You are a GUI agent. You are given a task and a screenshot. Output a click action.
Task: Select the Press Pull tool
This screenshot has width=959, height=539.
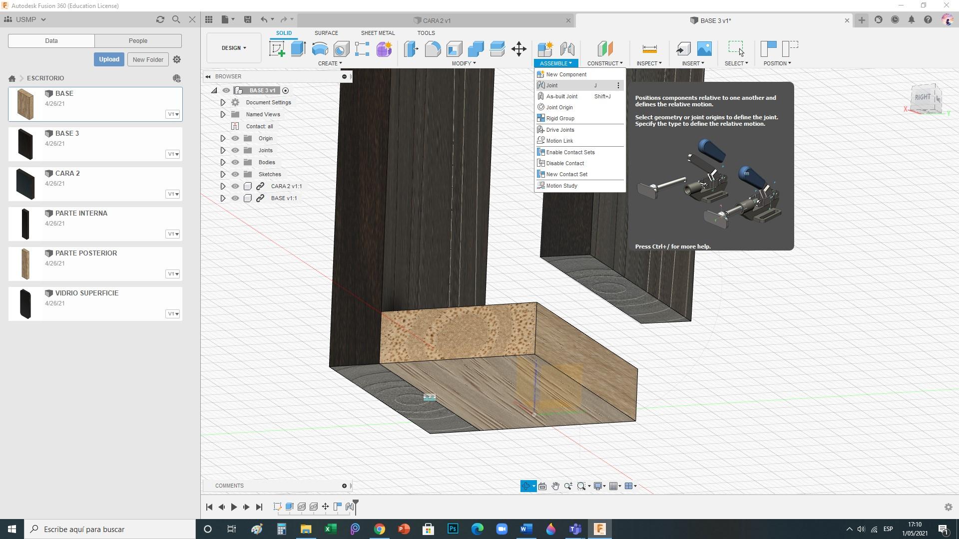[411, 49]
